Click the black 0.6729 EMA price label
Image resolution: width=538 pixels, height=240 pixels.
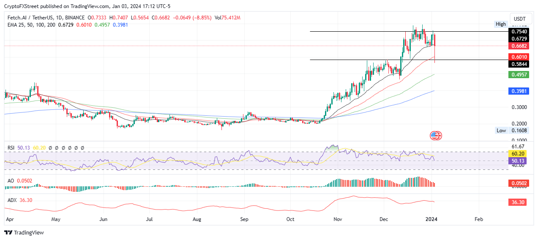pyautogui.click(x=519, y=38)
